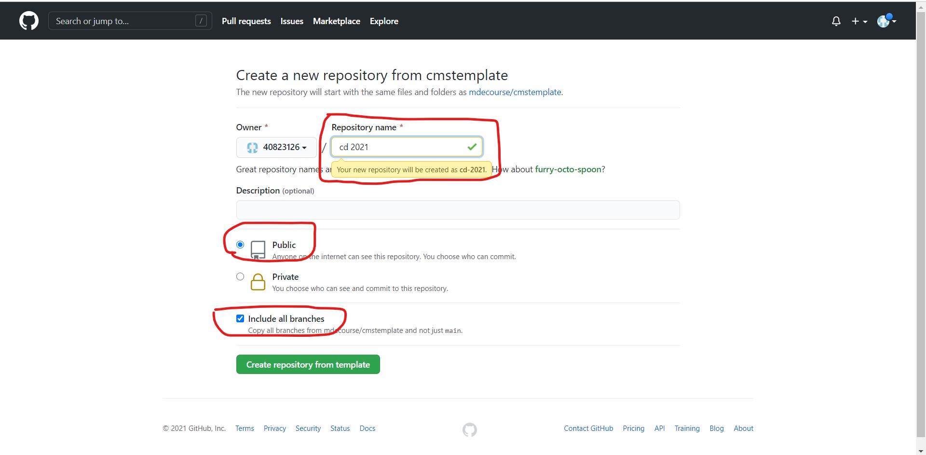Open the Blog footer link
Image resolution: width=926 pixels, height=455 pixels.
[x=717, y=428]
